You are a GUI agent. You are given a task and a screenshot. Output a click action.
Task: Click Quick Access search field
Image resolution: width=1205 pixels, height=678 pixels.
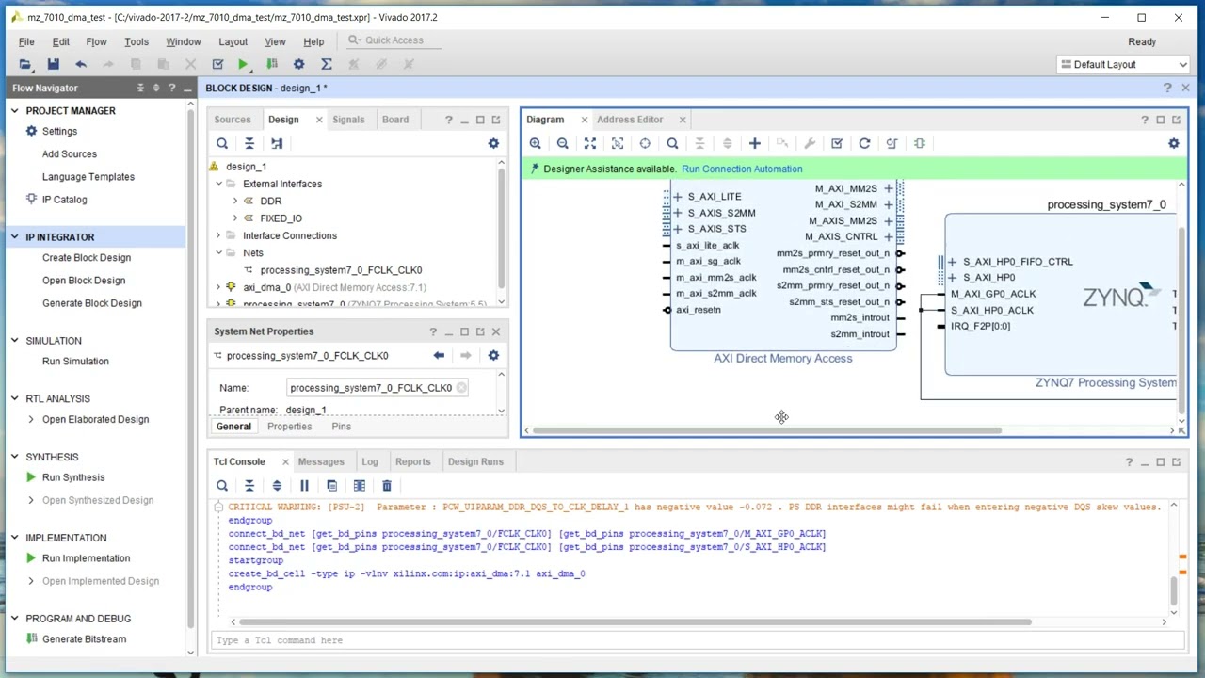(x=394, y=40)
